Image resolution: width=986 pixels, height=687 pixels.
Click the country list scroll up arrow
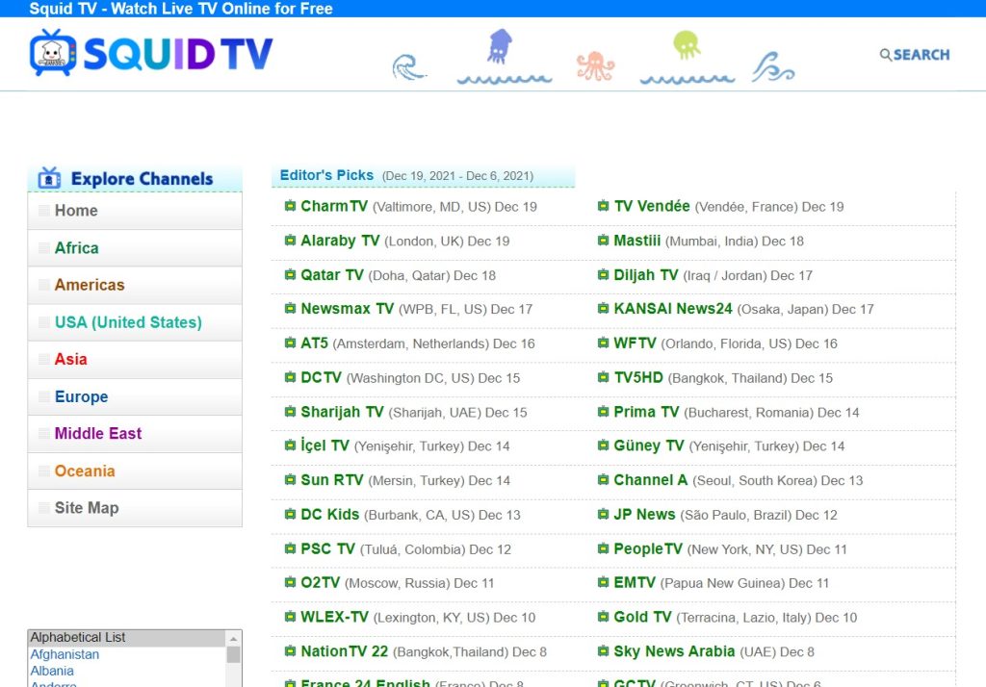tap(233, 639)
